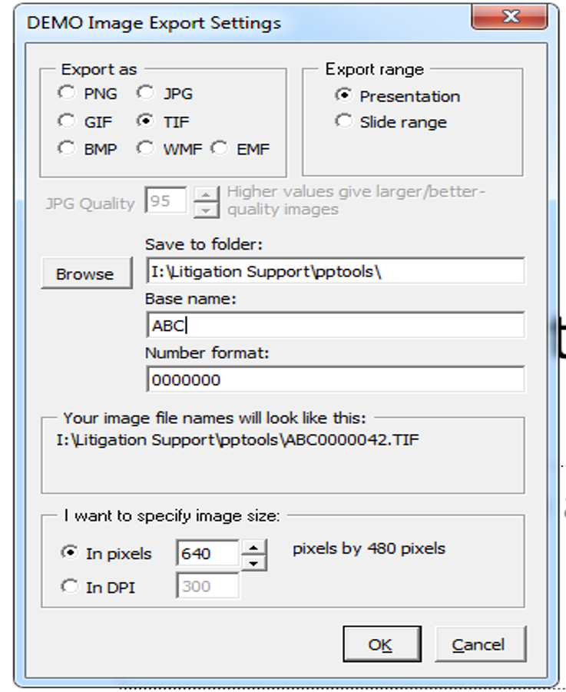The width and height of the screenshot is (566, 692).
Task: Click the pixel width value field
Action: pos(208,552)
